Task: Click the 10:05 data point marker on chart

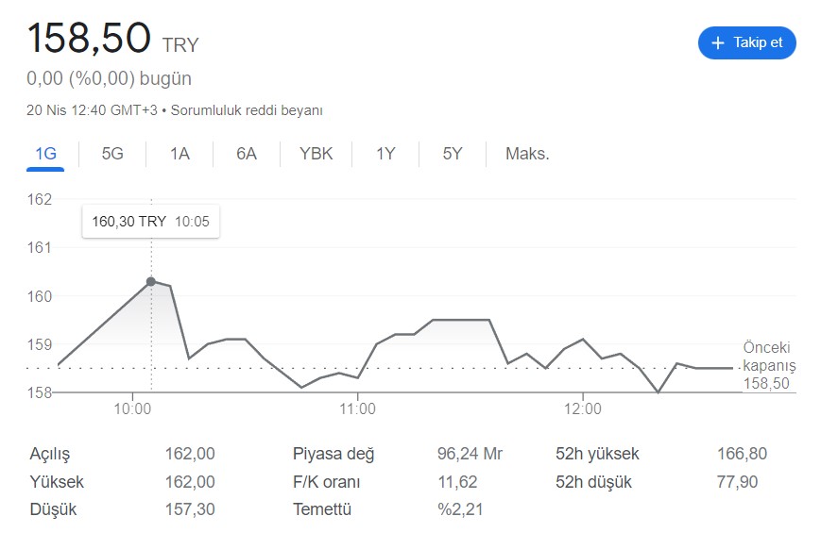Action: click(151, 281)
